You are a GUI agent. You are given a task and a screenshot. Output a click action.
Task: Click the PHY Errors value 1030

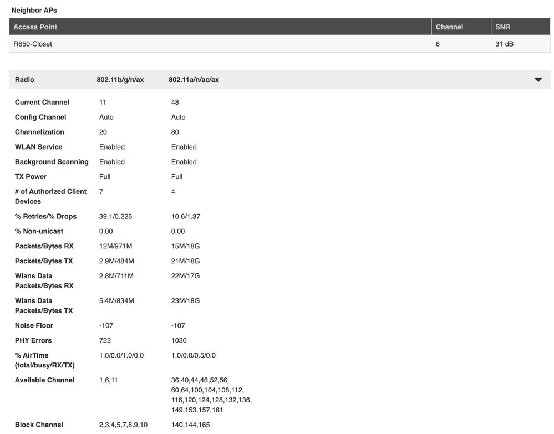179,341
